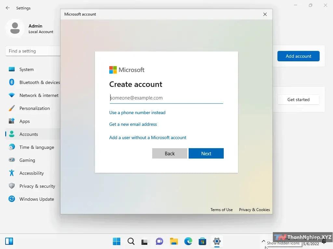Viewport: 333px width, 249px height.
Task: Open Terms of Use link
Action: [x=221, y=210]
